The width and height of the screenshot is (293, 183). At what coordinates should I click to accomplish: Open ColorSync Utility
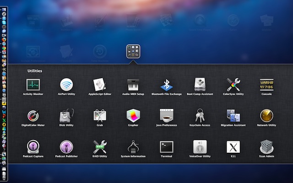tap(233, 85)
